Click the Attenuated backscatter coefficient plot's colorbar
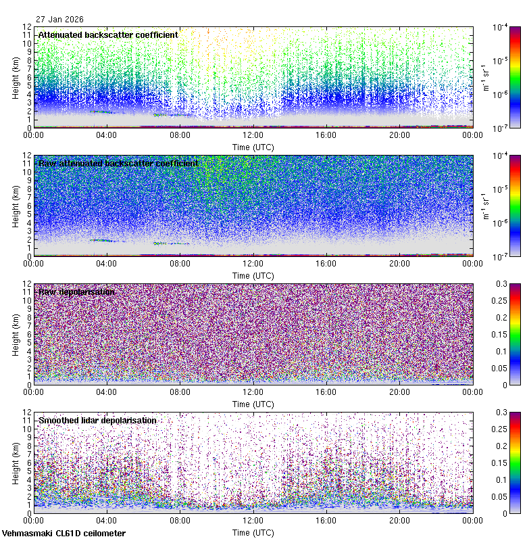The height and width of the screenshot is (541, 527). tap(496, 77)
